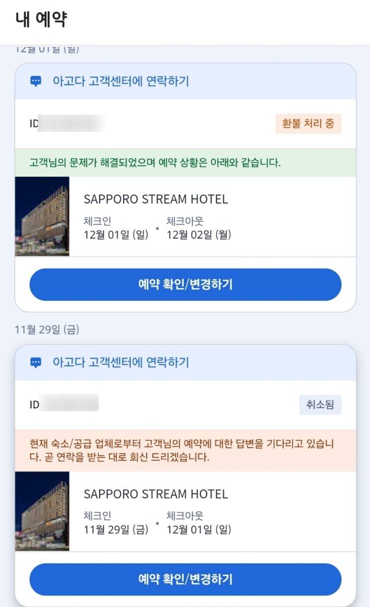Tap the green problem-resolved notice banner
The height and width of the screenshot is (607, 370).
point(185,163)
